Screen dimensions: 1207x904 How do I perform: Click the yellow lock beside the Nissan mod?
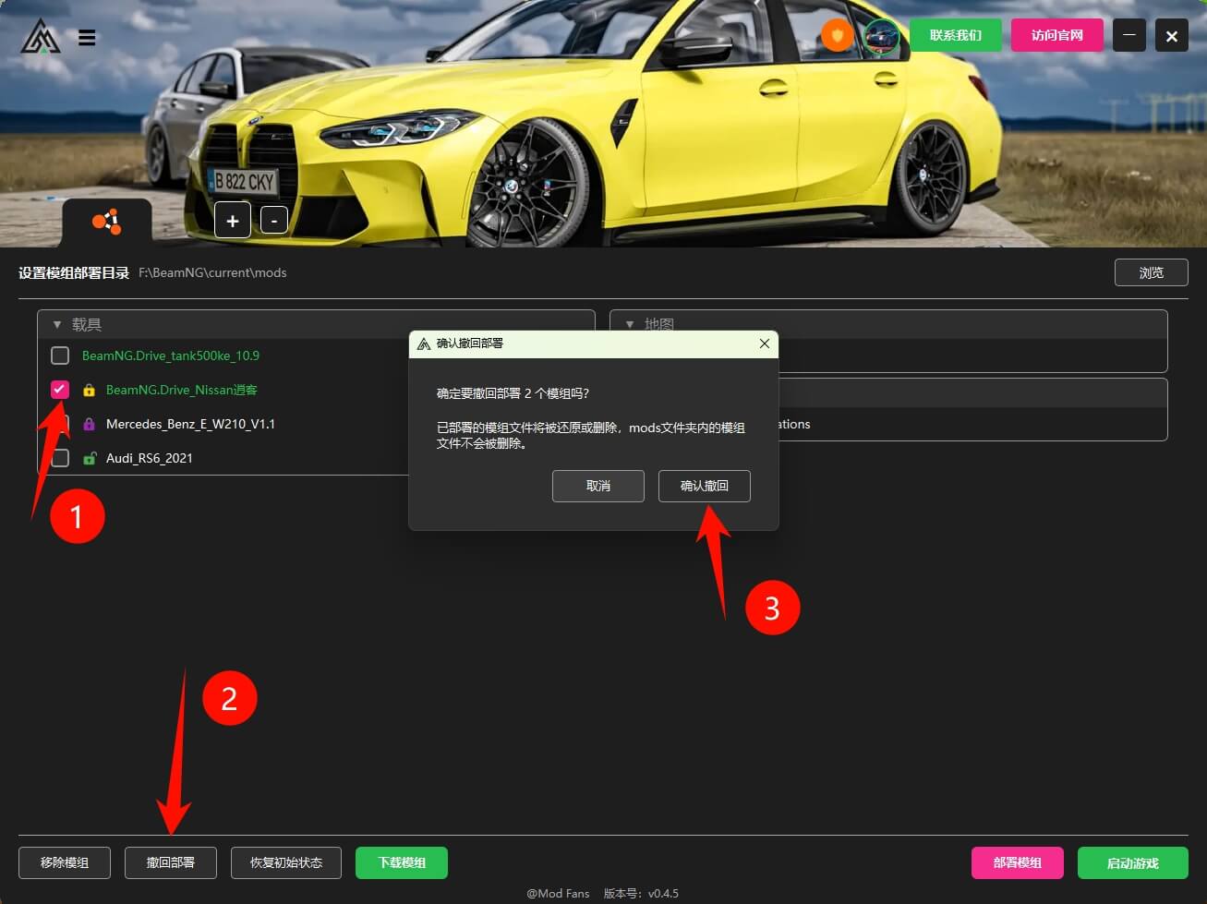point(90,391)
